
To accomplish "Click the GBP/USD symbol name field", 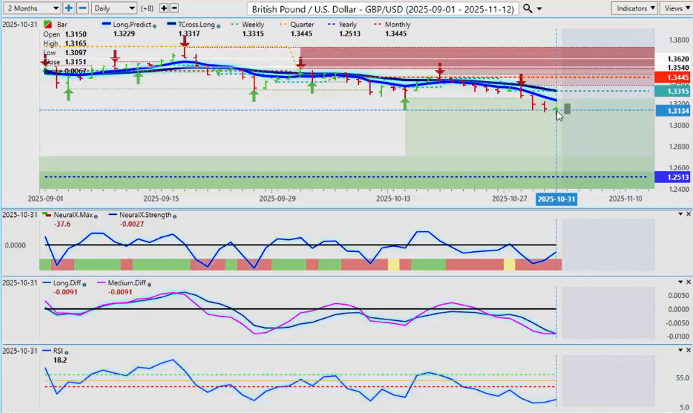I will (x=383, y=8).
